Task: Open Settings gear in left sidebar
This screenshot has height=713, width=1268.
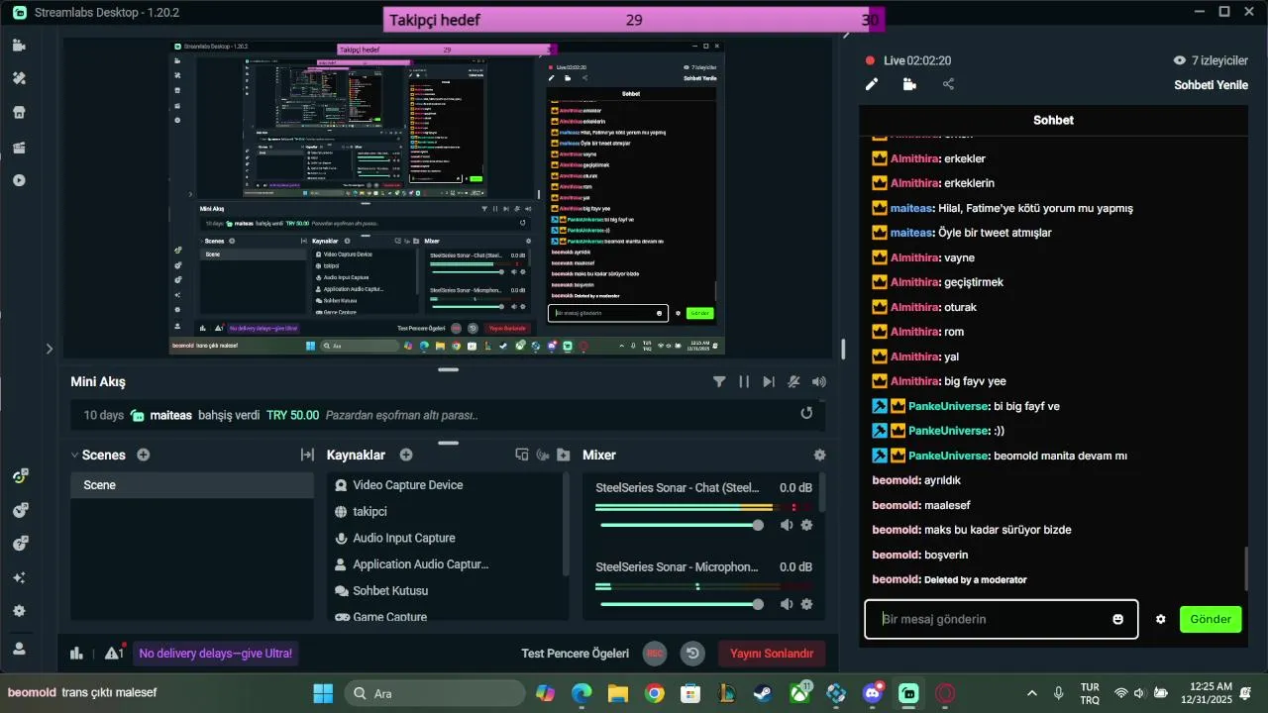Action: [x=19, y=611]
